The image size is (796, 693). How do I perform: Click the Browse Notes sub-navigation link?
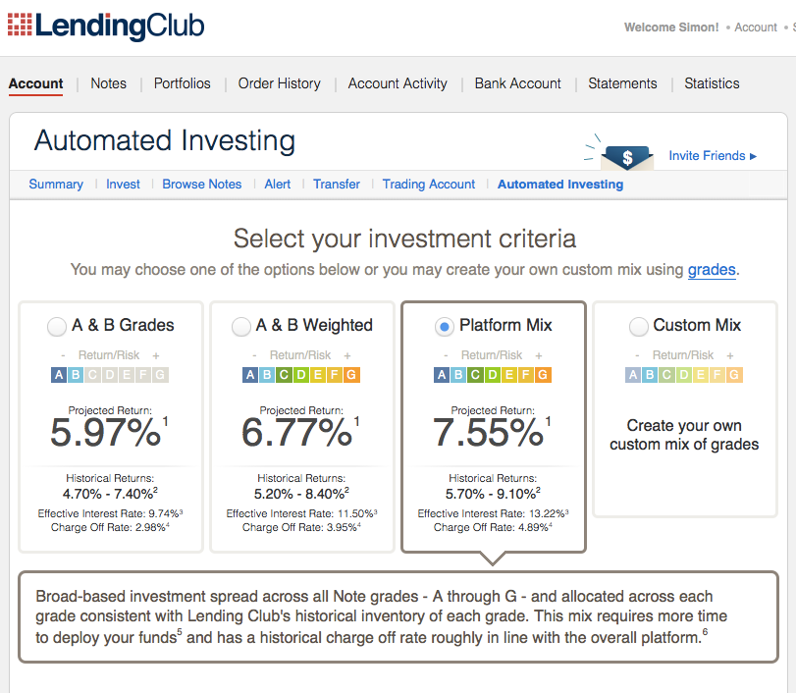point(202,184)
